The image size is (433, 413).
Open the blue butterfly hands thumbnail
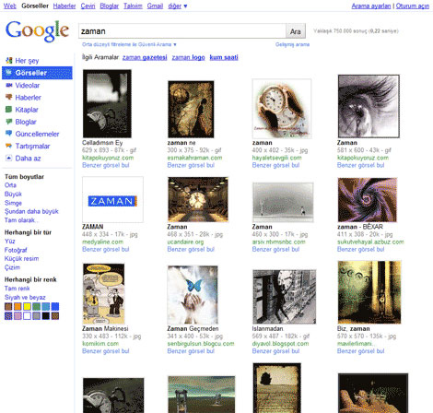pyautogui.click(x=193, y=295)
